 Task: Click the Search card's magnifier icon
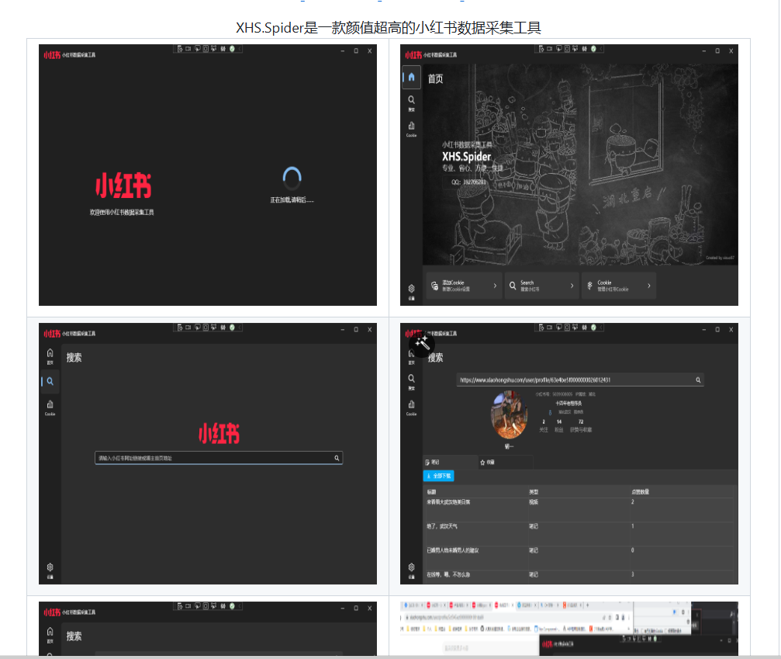tap(512, 285)
